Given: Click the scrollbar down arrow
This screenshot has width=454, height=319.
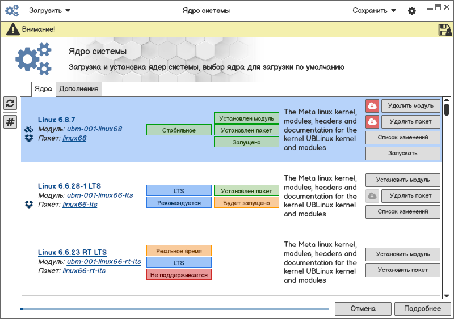Looking at the screenshot, I should click(x=447, y=296).
